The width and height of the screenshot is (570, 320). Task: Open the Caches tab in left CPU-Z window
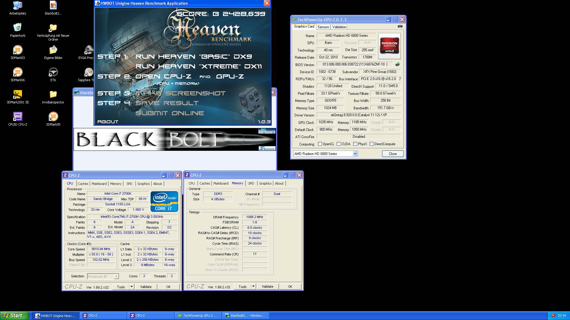(83, 184)
